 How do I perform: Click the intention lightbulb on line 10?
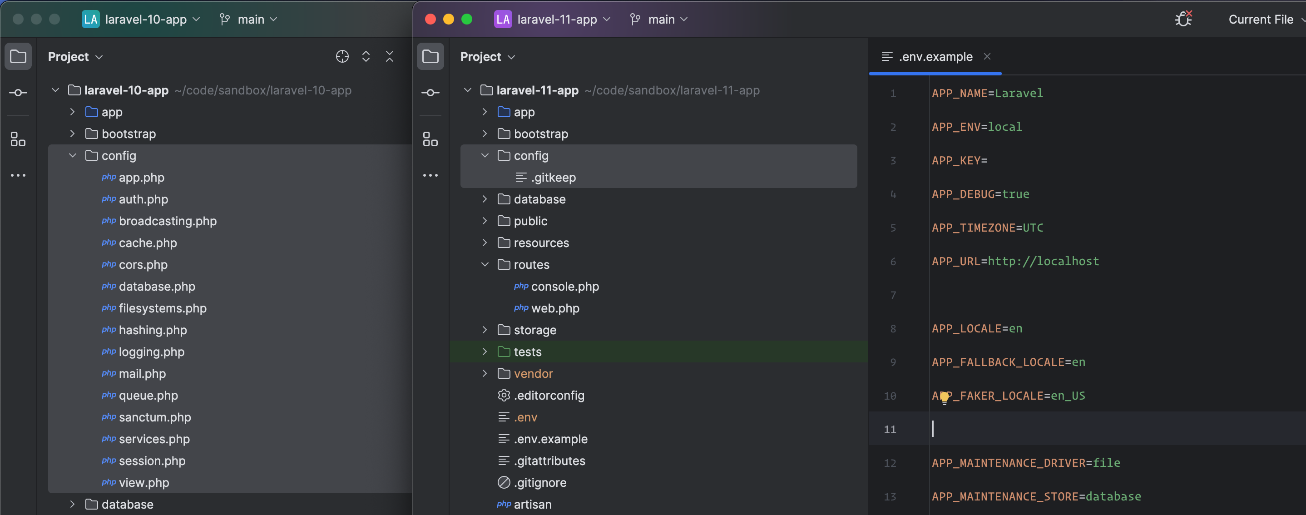(944, 397)
